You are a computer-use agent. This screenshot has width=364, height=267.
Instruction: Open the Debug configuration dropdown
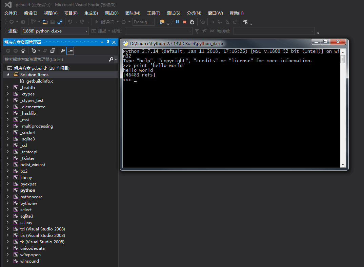coord(152,22)
